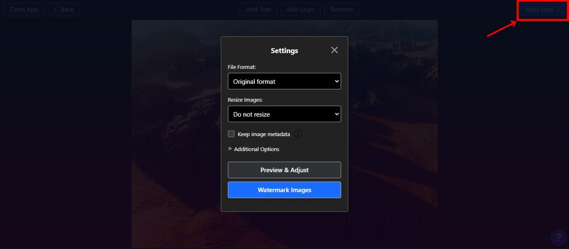Open the info icon beside Keep image metadata
This screenshot has height=249, width=569.
(298, 134)
